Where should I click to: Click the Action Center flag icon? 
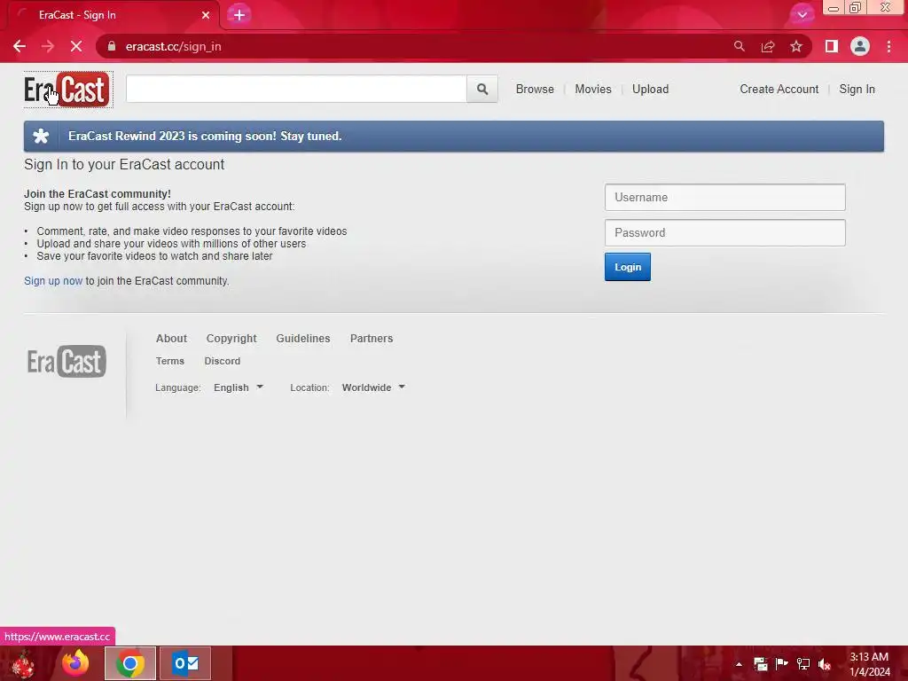point(782,664)
